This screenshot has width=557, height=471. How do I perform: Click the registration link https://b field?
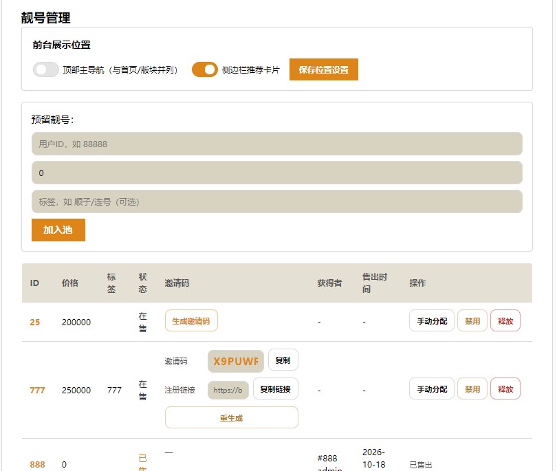(228, 390)
